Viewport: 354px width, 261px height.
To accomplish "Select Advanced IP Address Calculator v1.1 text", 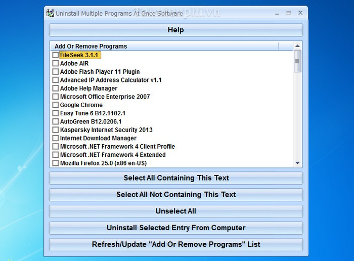I will point(111,80).
